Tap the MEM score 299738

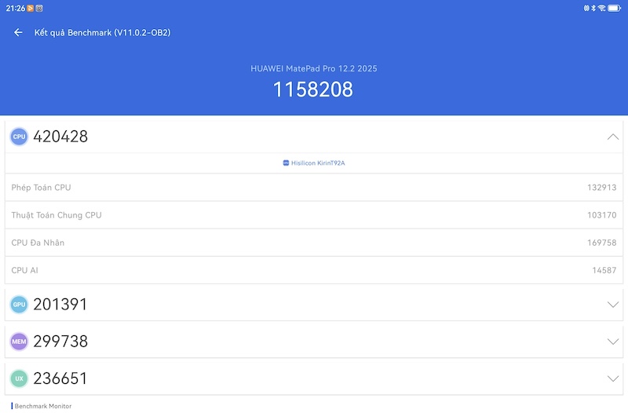pos(60,342)
